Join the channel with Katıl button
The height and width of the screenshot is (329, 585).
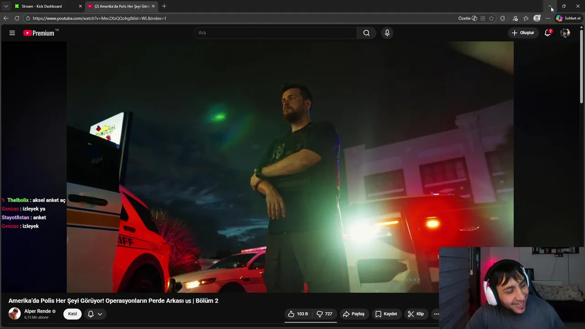coord(72,314)
